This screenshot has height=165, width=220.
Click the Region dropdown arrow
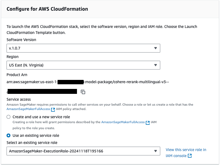tap(156, 65)
